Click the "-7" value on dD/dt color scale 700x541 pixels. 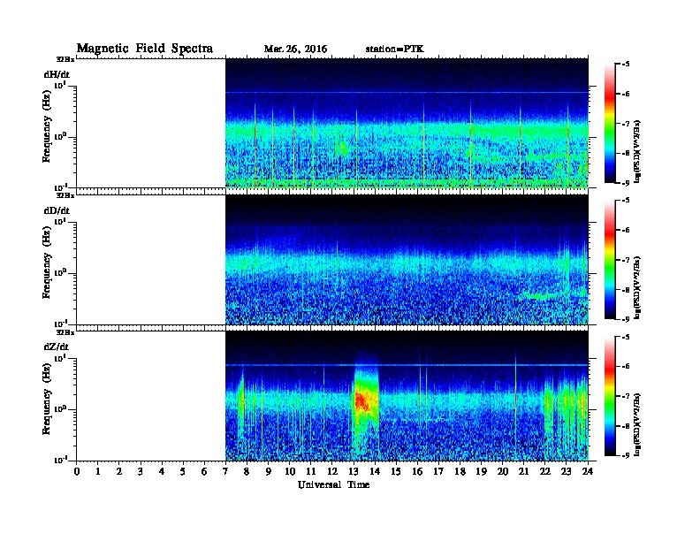(626, 260)
